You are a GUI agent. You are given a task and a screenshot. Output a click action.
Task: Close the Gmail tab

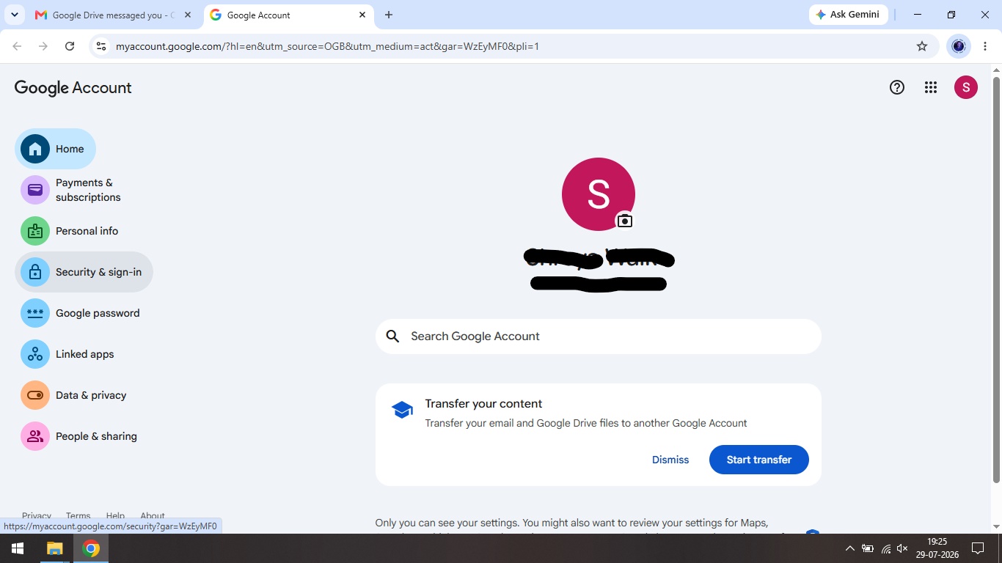188,15
